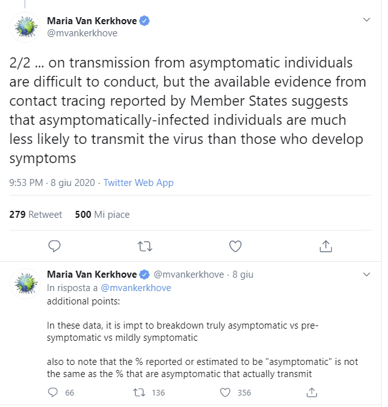The image size is (388, 407).
Task: Open Maria Van Kerkhove's profile picture
Action: pyautogui.click(x=25, y=27)
